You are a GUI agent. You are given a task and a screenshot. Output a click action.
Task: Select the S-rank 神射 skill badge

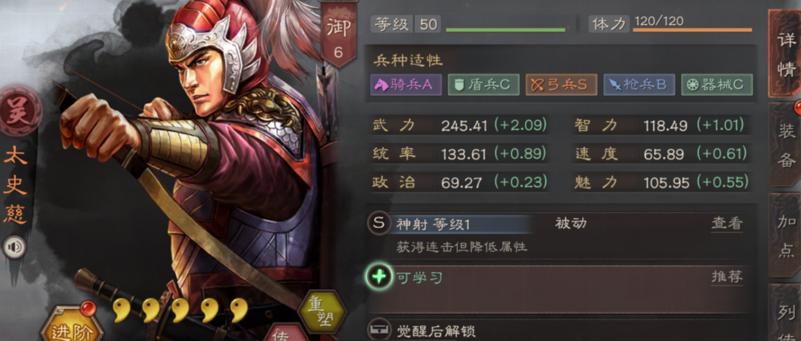[x=379, y=223]
